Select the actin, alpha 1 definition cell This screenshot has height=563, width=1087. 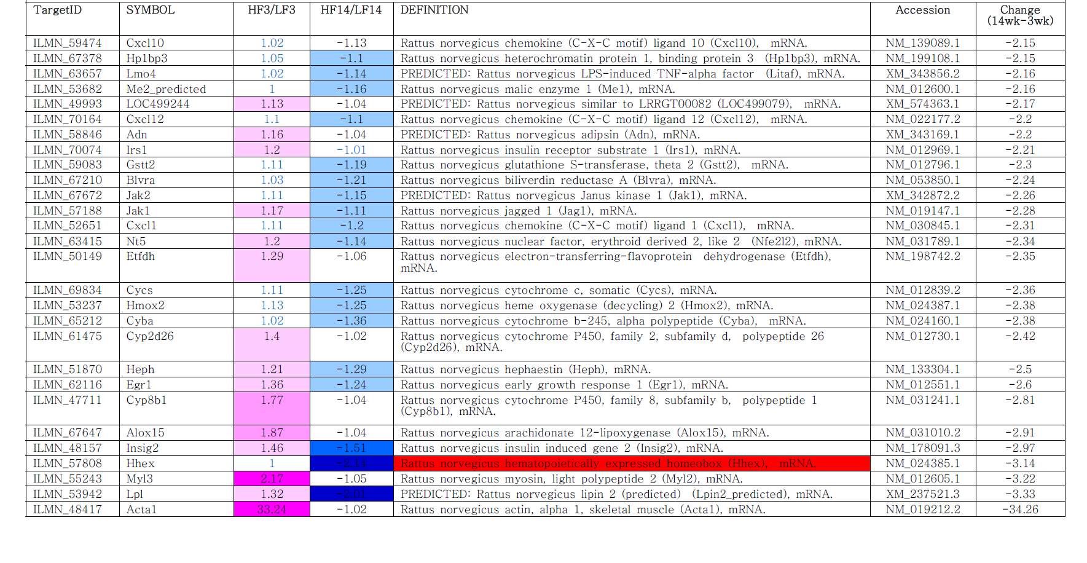click(632, 510)
